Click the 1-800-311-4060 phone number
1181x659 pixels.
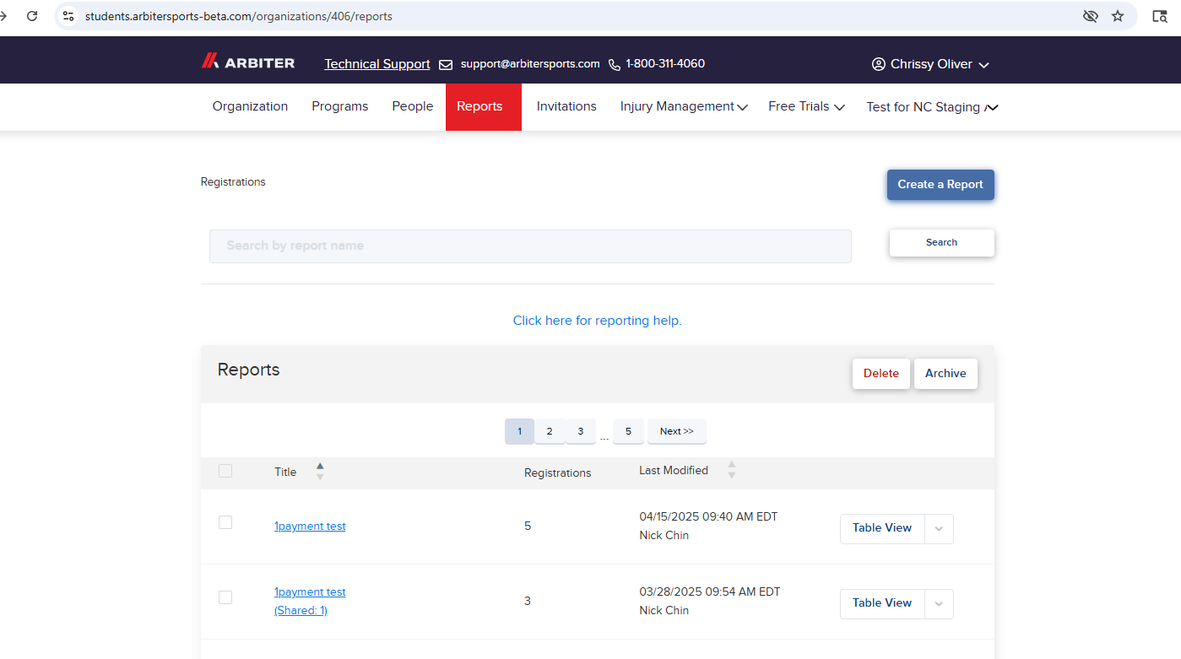point(665,64)
